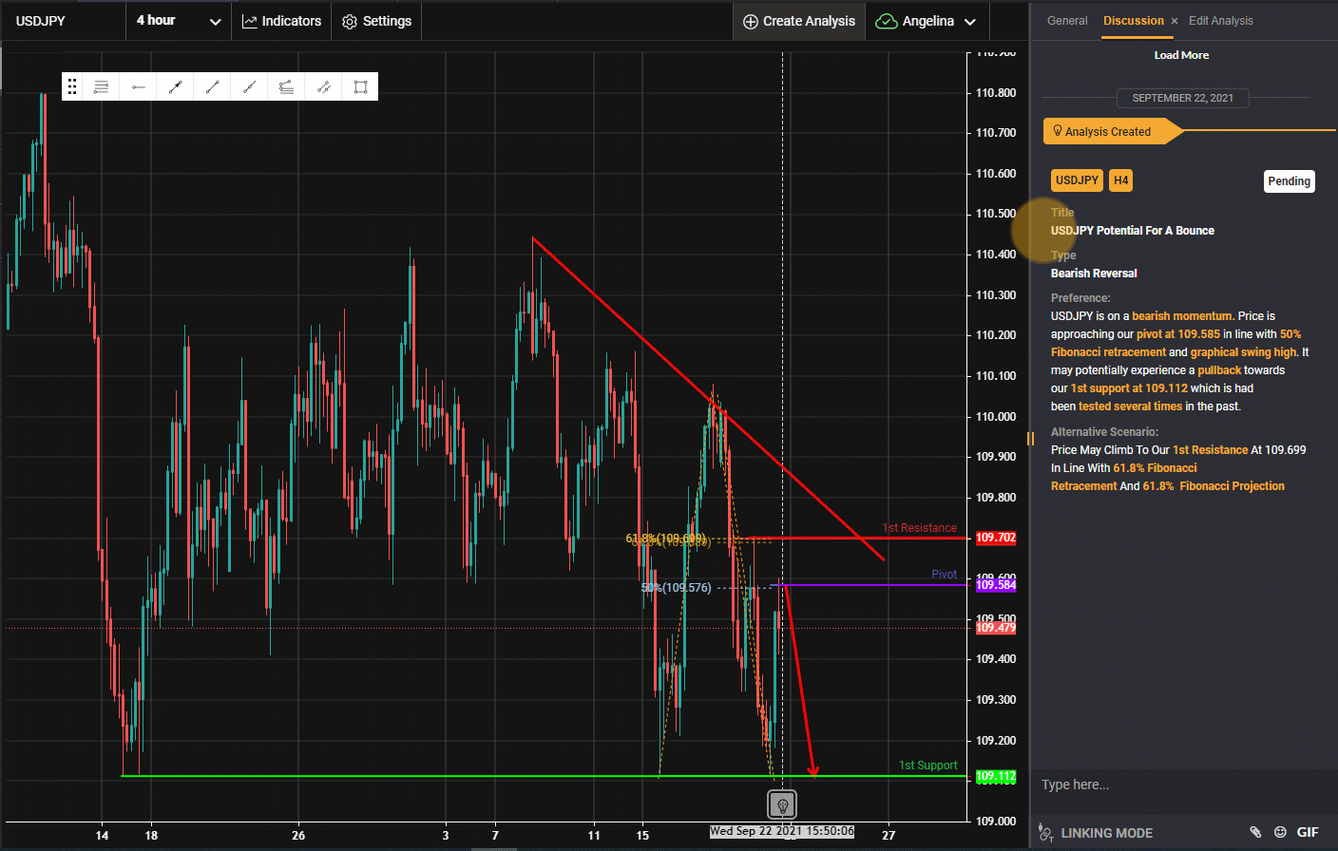Click the September 22, 2021 date label
This screenshot has height=851, width=1338.
(x=1182, y=98)
